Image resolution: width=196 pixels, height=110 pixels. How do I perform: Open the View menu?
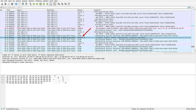(10, 1)
